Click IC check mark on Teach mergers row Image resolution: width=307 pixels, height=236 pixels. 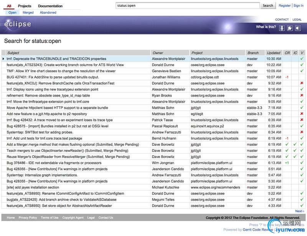pyautogui.click(x=295, y=150)
